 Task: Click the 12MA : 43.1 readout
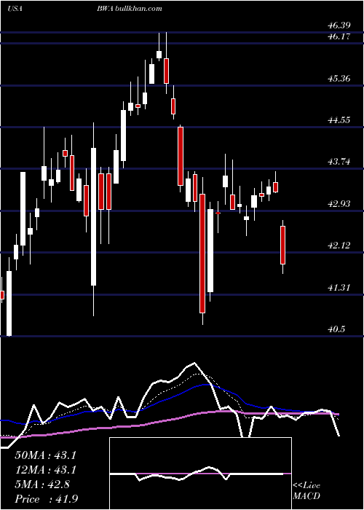click(x=45, y=470)
